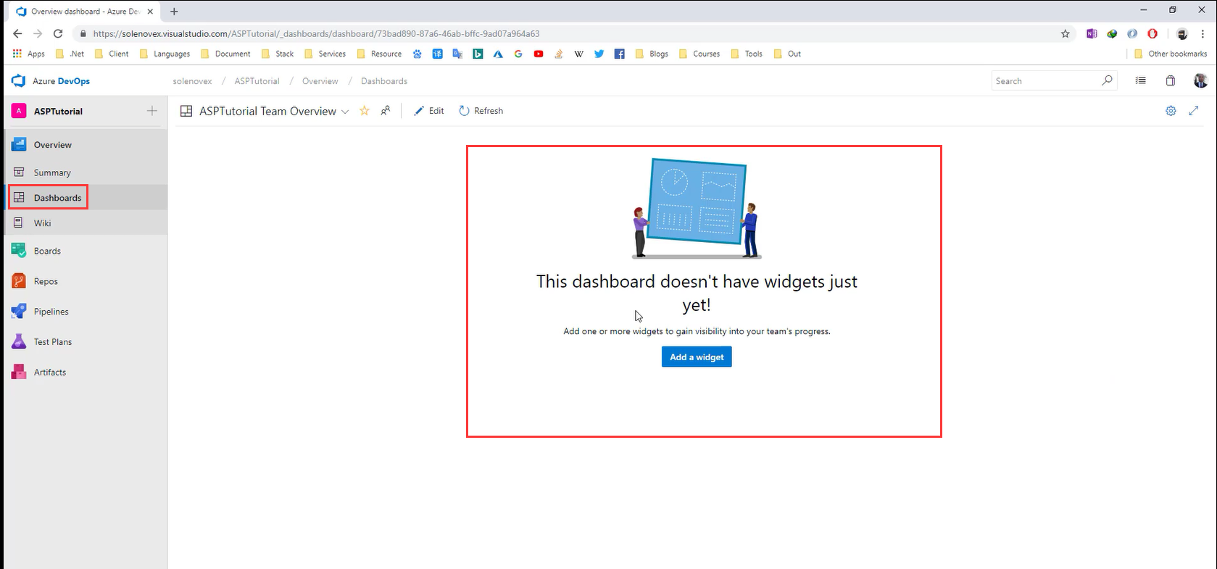Enter full screen mode with expand icon
Viewport: 1217px width, 569px height.
click(1194, 111)
